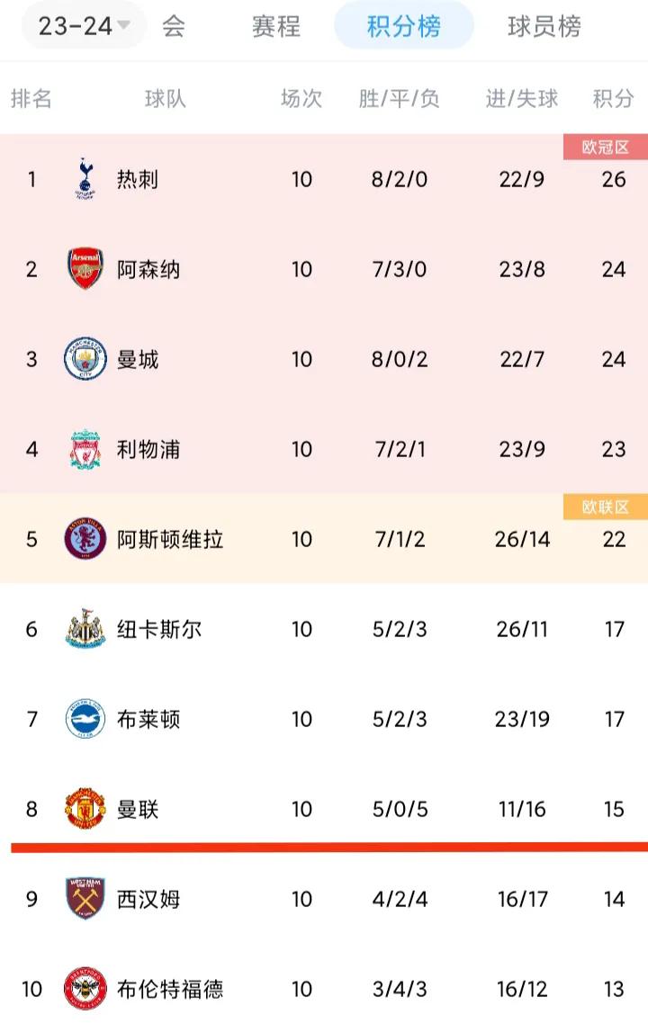Select the 积分榜 tab
This screenshot has height=1024, width=648.
pyautogui.click(x=404, y=26)
